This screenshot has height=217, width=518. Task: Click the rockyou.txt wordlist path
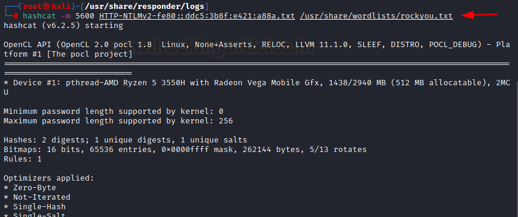coord(376,16)
